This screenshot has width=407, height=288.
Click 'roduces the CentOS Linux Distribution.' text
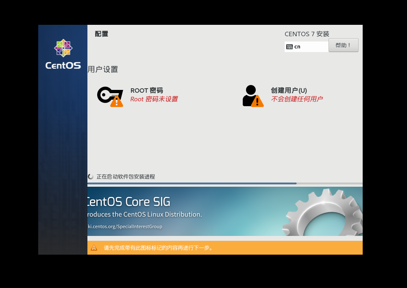[x=145, y=214]
